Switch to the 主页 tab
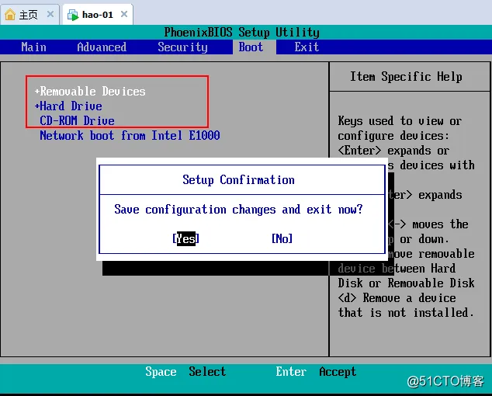Viewport: 492px width, 396px height. click(29, 15)
